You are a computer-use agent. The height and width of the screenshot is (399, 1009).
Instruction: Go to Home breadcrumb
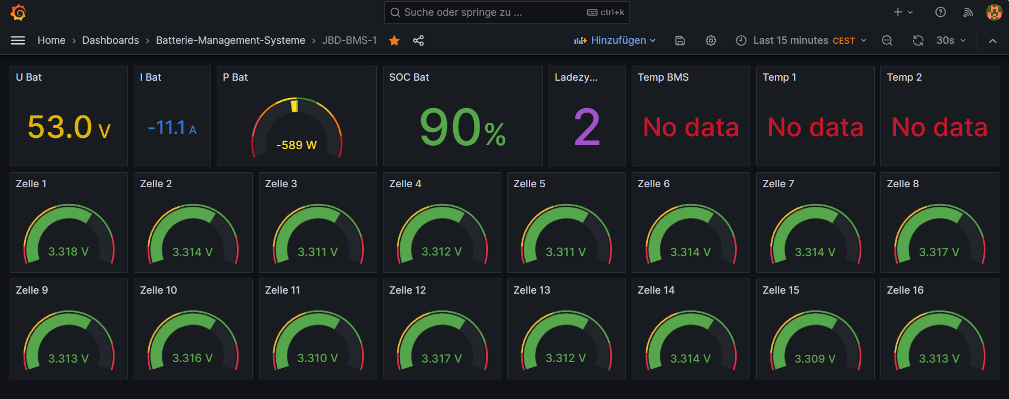[x=51, y=40]
